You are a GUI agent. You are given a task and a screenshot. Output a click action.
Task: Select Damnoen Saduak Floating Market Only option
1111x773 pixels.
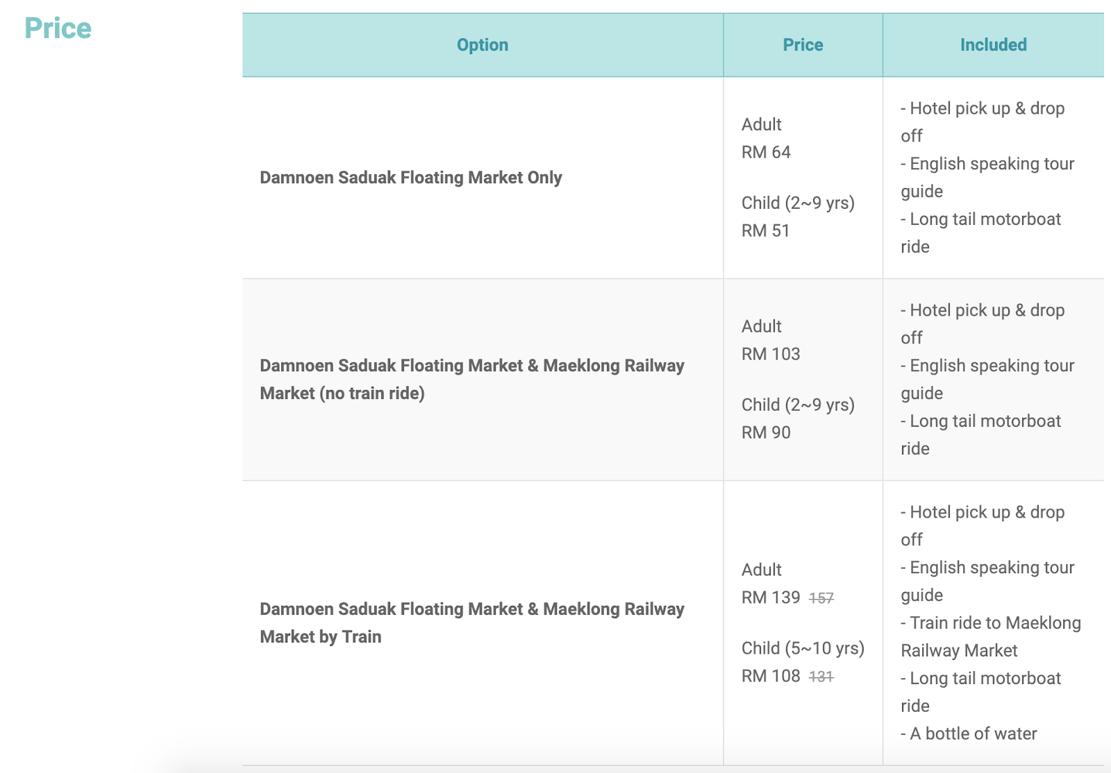point(410,178)
